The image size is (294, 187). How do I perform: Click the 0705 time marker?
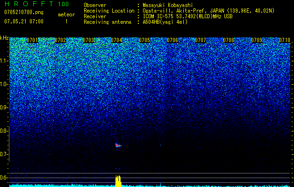pos(144,40)
